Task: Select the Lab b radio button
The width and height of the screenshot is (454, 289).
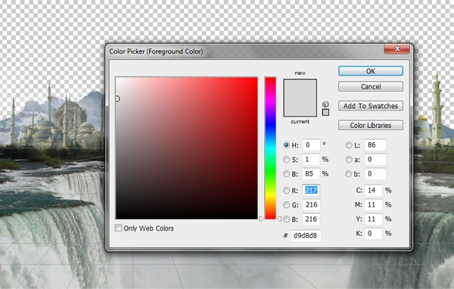Action: point(349,174)
